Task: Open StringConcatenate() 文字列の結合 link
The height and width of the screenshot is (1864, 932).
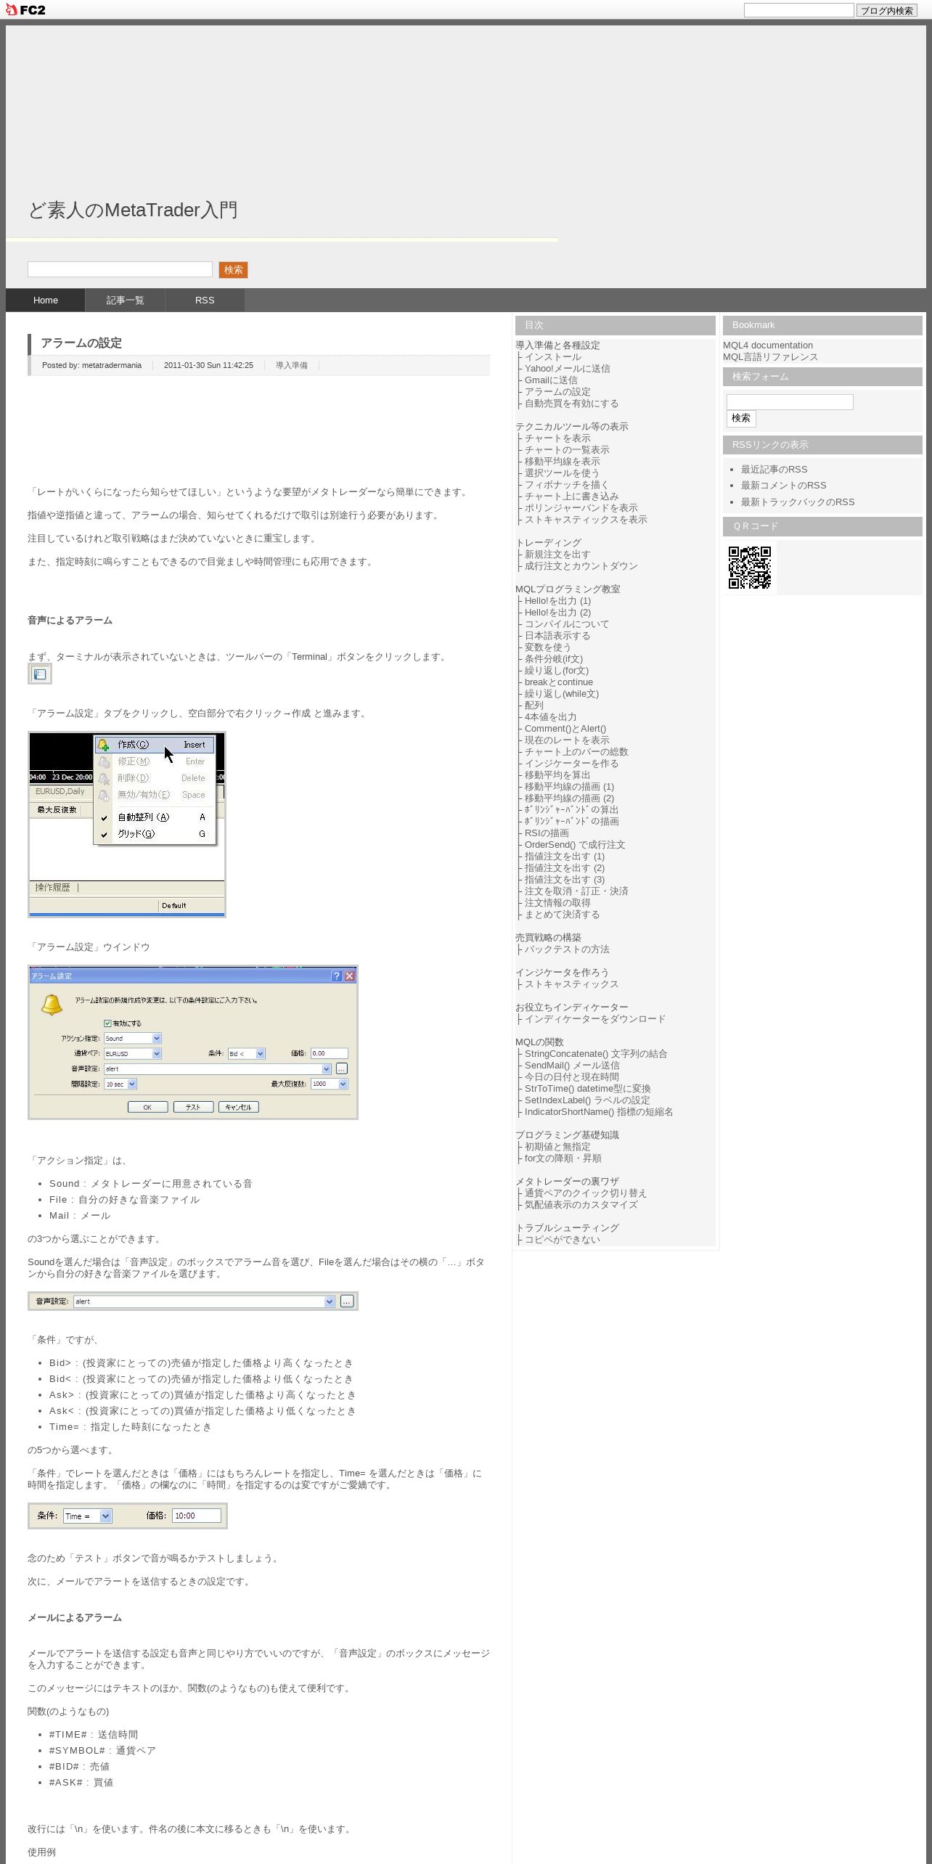Action: pyautogui.click(x=595, y=1054)
